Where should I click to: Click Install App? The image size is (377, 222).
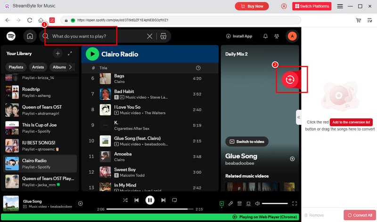click(239, 36)
